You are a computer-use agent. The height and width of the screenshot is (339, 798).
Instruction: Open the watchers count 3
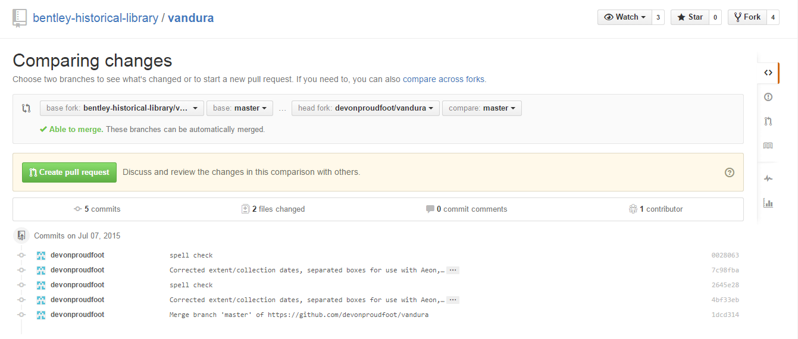tap(658, 17)
